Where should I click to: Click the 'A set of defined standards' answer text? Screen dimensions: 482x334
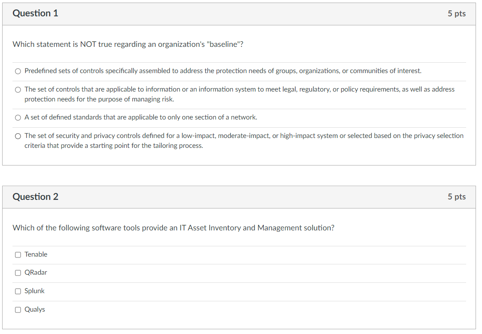141,117
